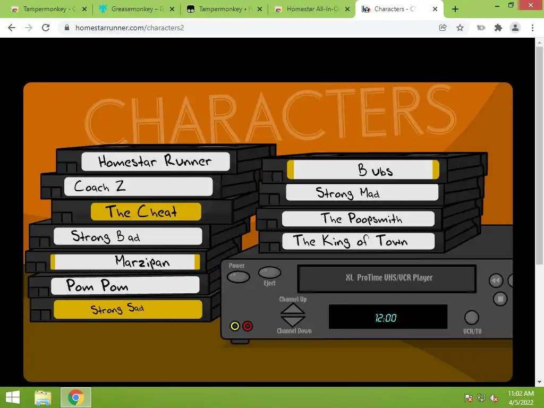The height and width of the screenshot is (408, 544).
Task: Open the Windows Start menu
Action: pos(13,397)
